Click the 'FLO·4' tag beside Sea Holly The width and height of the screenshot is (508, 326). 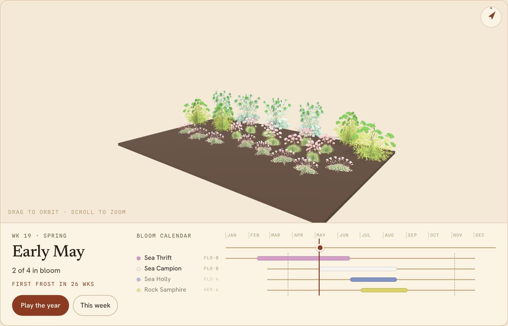point(211,279)
